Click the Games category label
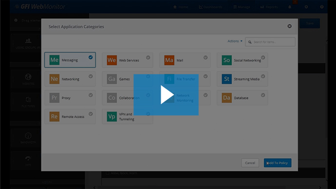The height and width of the screenshot is (189, 336). (x=124, y=79)
